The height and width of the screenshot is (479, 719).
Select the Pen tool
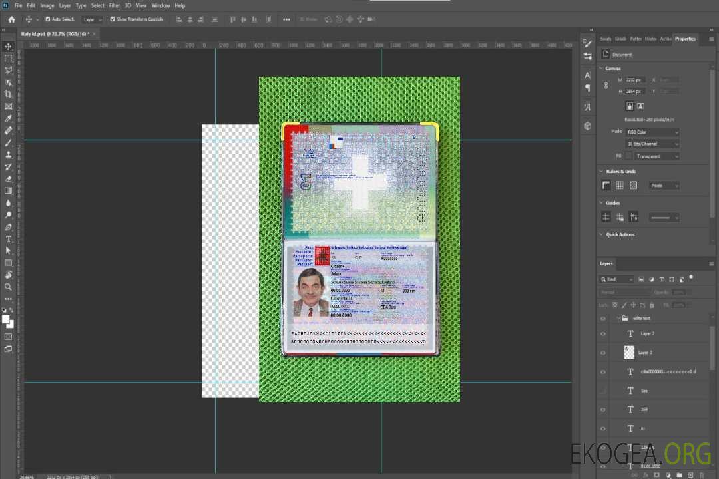pos(8,227)
